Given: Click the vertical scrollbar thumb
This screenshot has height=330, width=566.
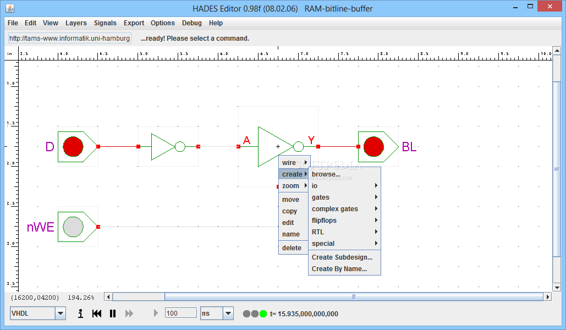Looking at the screenshot, I should coord(557,169).
